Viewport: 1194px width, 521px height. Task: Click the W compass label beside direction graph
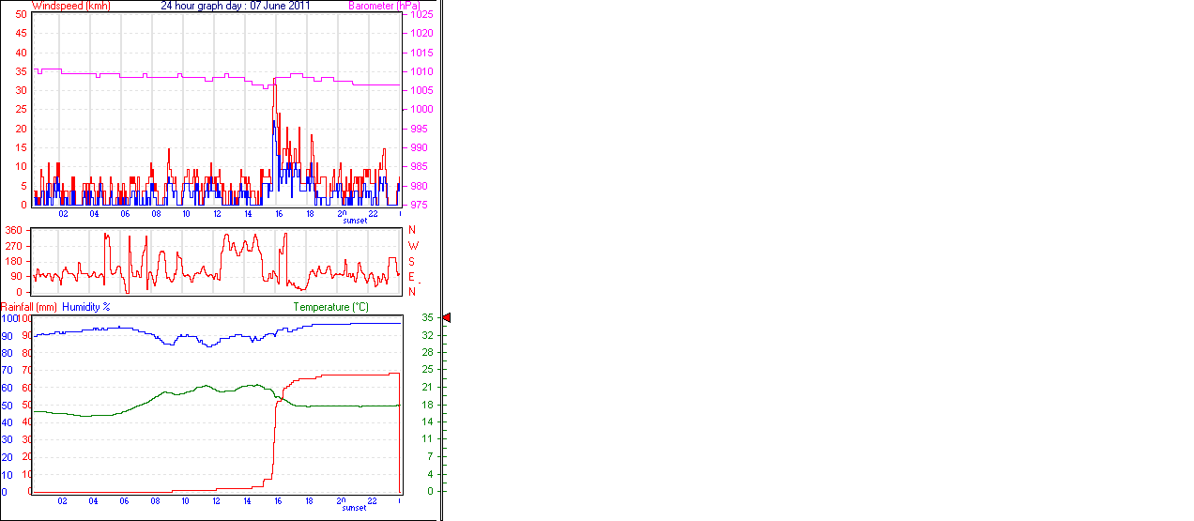tap(412, 246)
